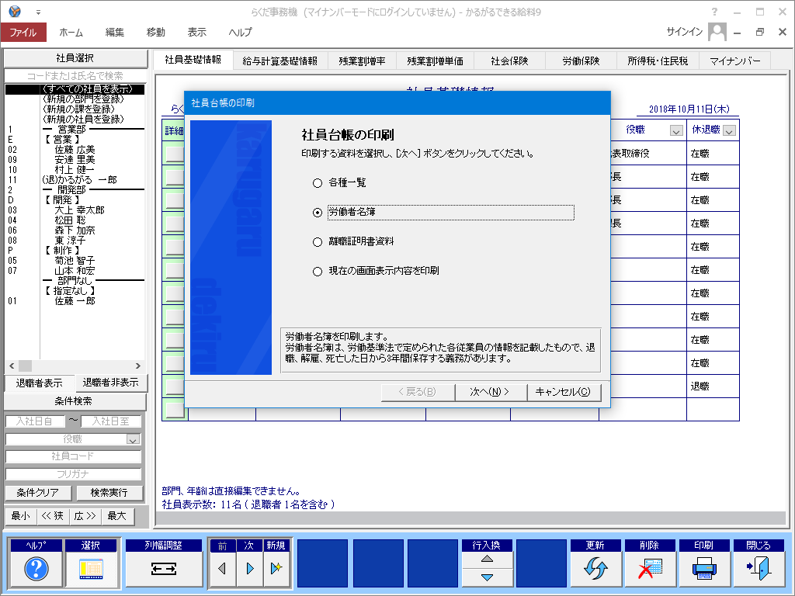Screen dimensions: 795x596
Task: Select 離職証明書資料 radio option
Action: point(318,242)
